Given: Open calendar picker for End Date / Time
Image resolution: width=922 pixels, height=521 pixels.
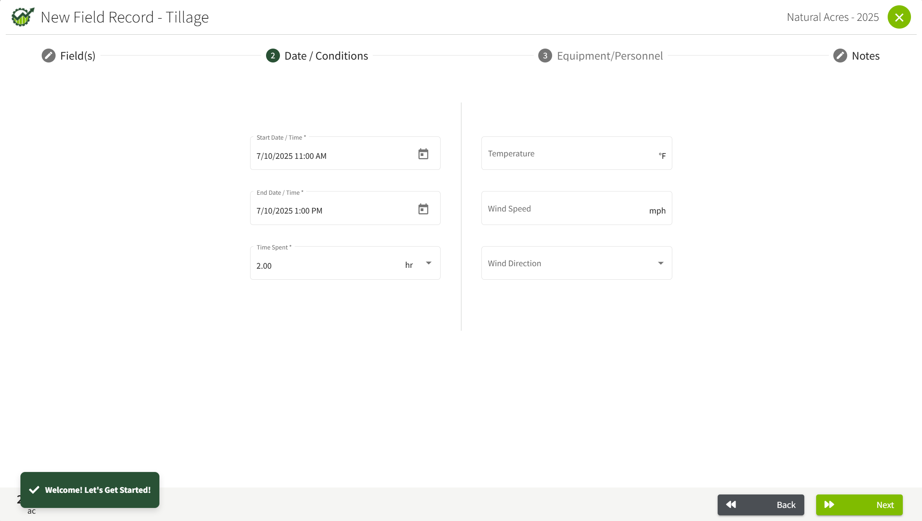Looking at the screenshot, I should tap(423, 209).
